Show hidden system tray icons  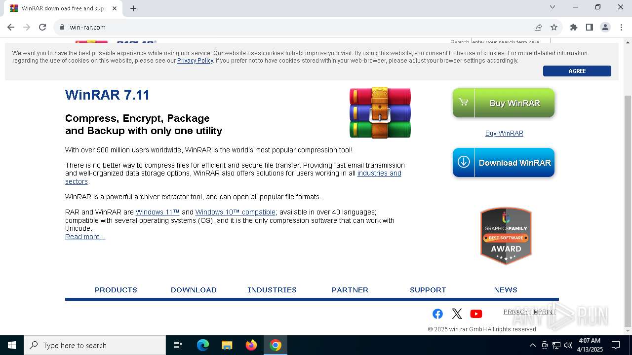tap(532, 345)
